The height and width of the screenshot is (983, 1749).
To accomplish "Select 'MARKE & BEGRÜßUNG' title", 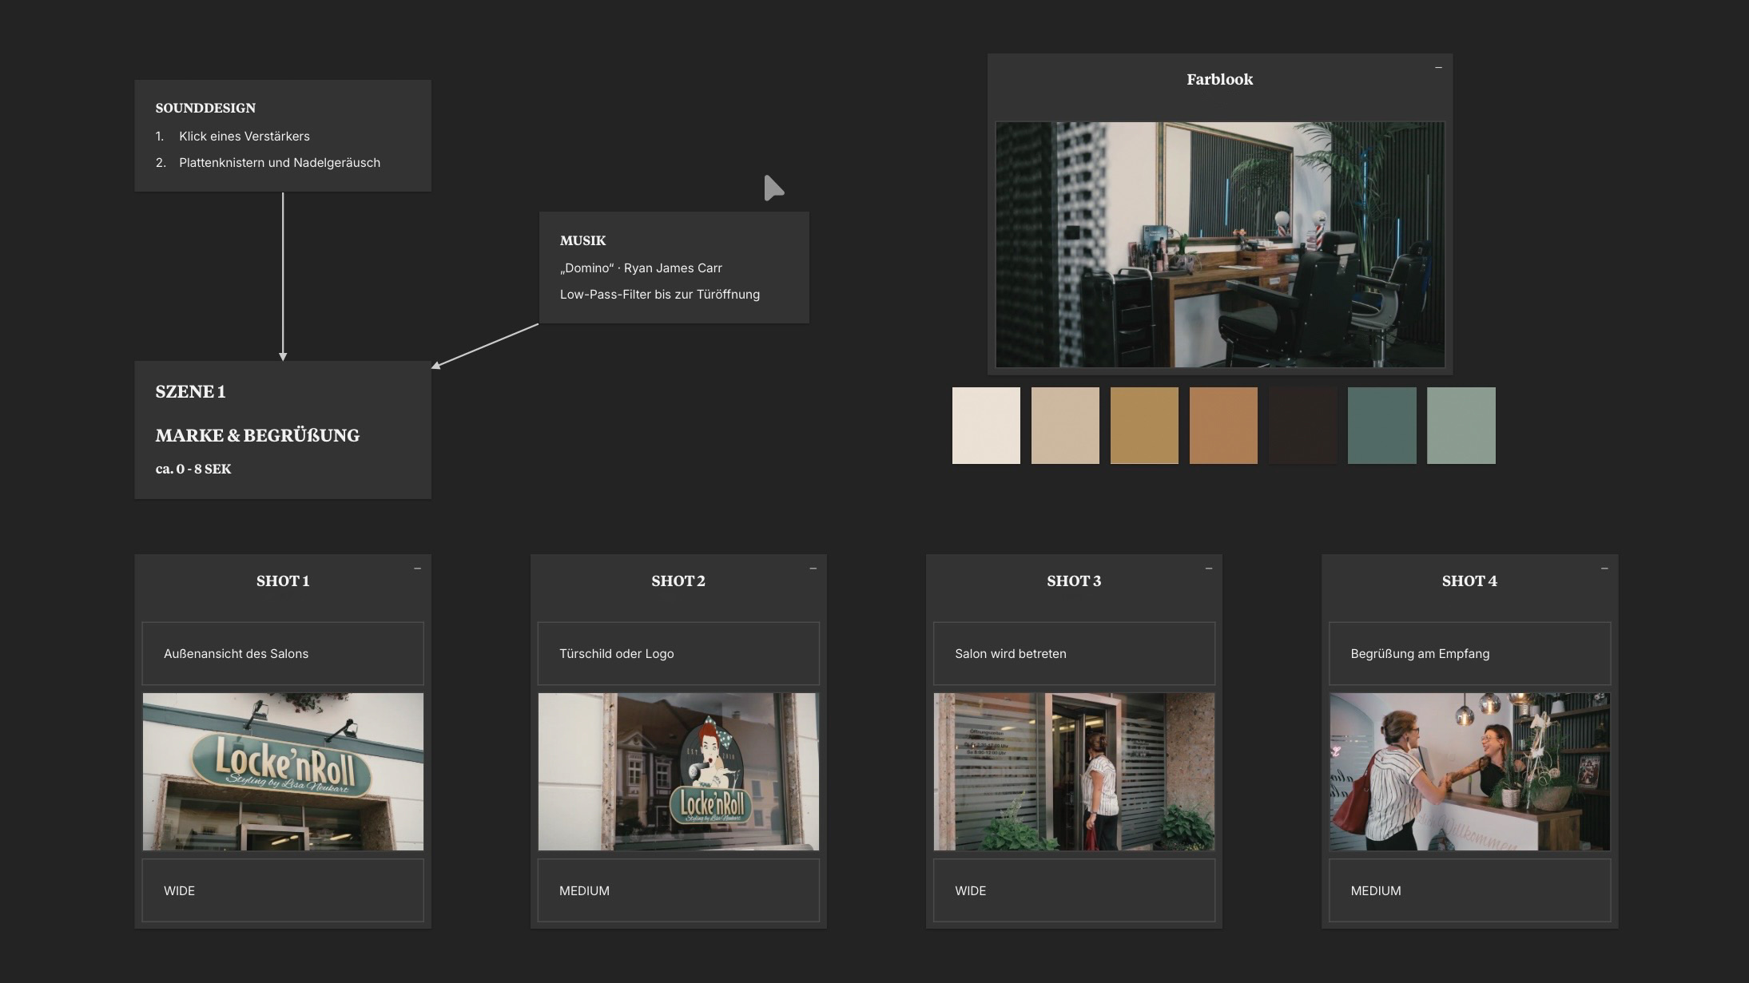I will tap(257, 435).
